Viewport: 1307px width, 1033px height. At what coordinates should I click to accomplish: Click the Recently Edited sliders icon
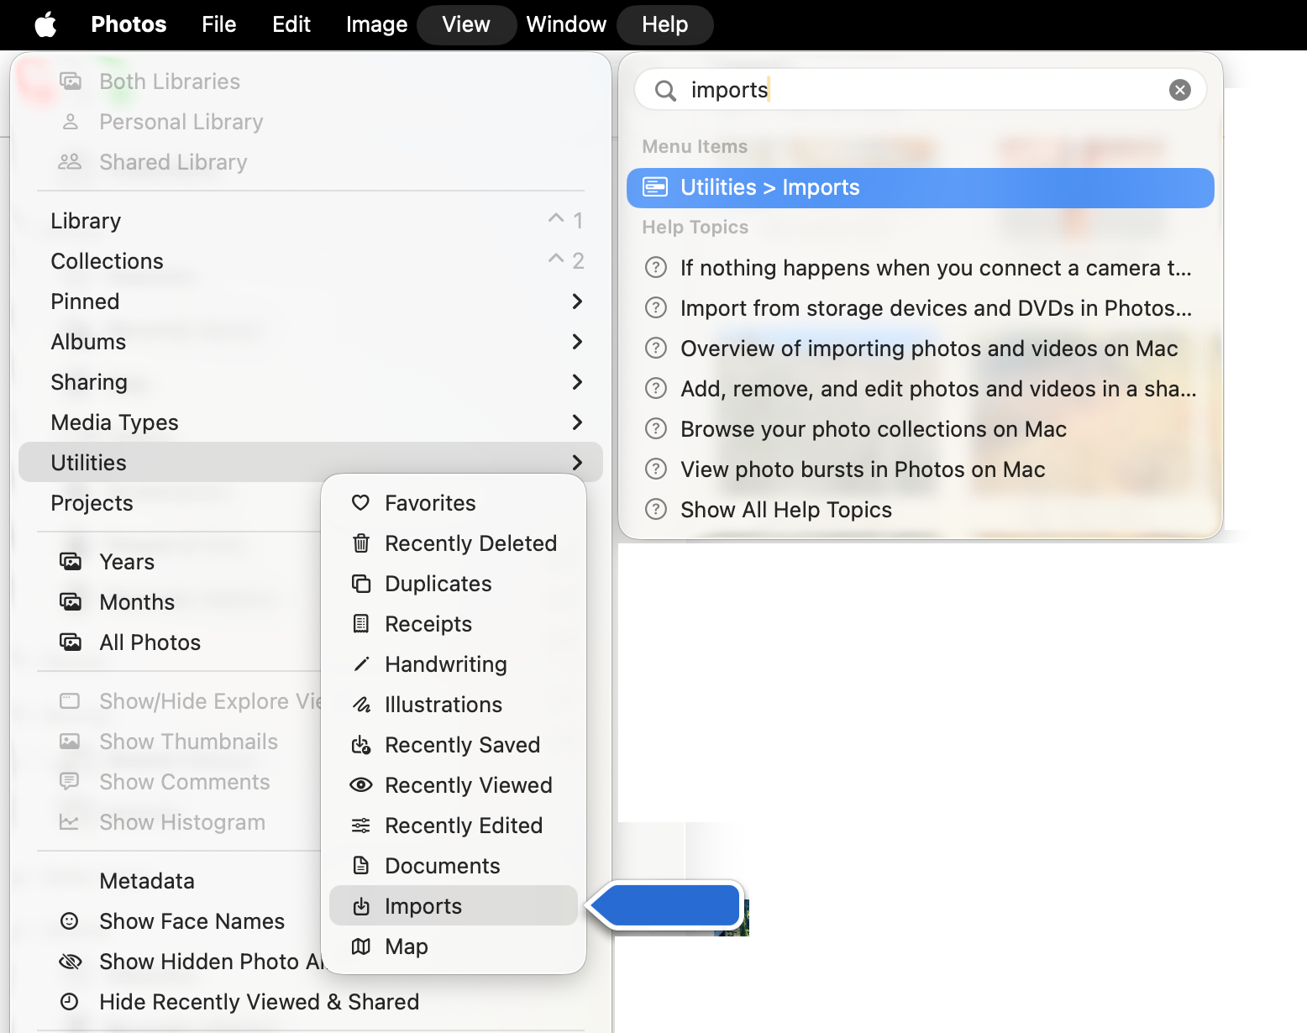(x=360, y=826)
